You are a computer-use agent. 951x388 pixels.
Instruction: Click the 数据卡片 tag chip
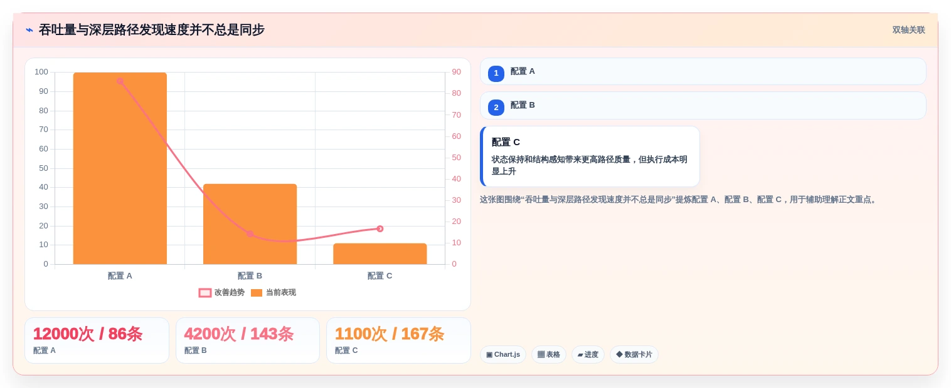[x=634, y=355]
